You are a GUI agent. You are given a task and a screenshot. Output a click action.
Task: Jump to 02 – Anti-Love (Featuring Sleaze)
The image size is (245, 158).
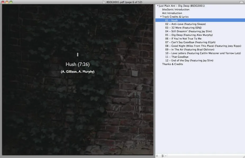coord(185,24)
